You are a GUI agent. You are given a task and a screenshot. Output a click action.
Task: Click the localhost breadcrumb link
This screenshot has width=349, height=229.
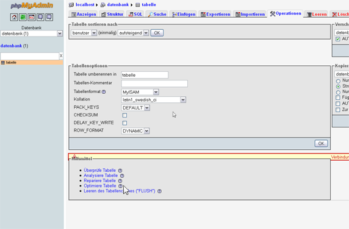click(85, 5)
